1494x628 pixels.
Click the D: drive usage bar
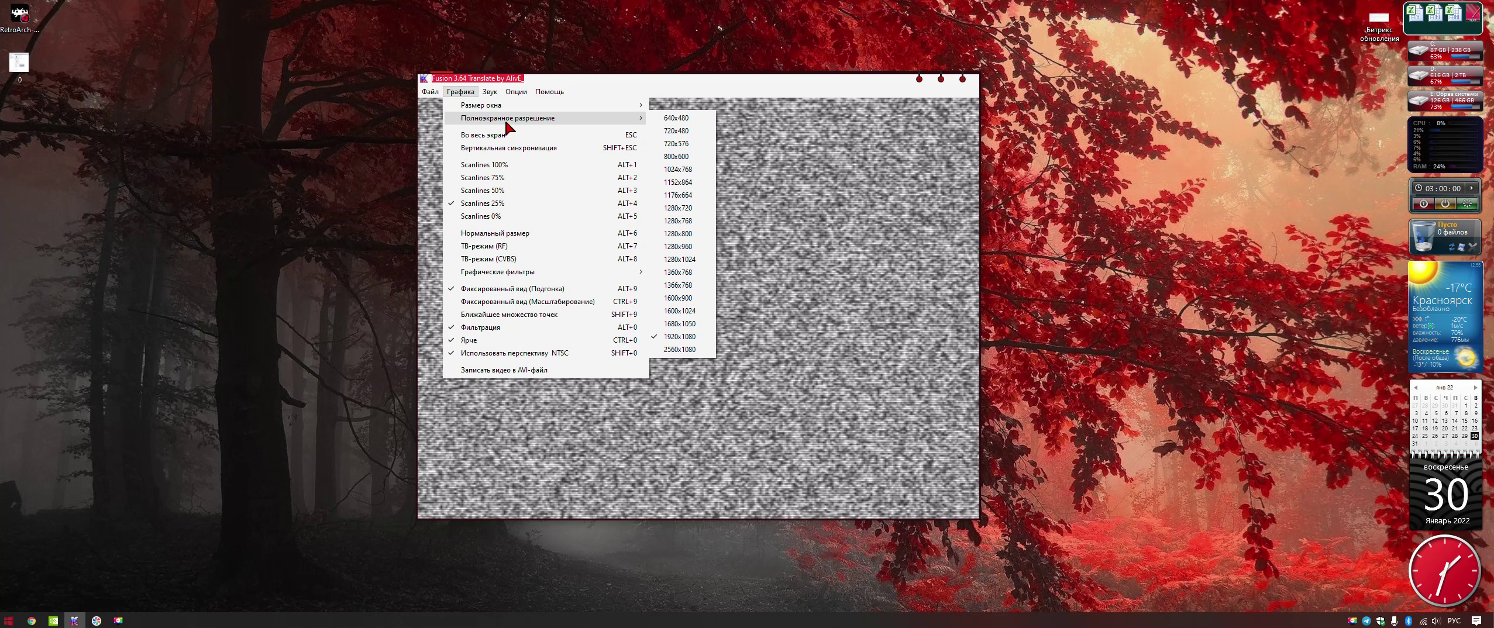click(1465, 82)
